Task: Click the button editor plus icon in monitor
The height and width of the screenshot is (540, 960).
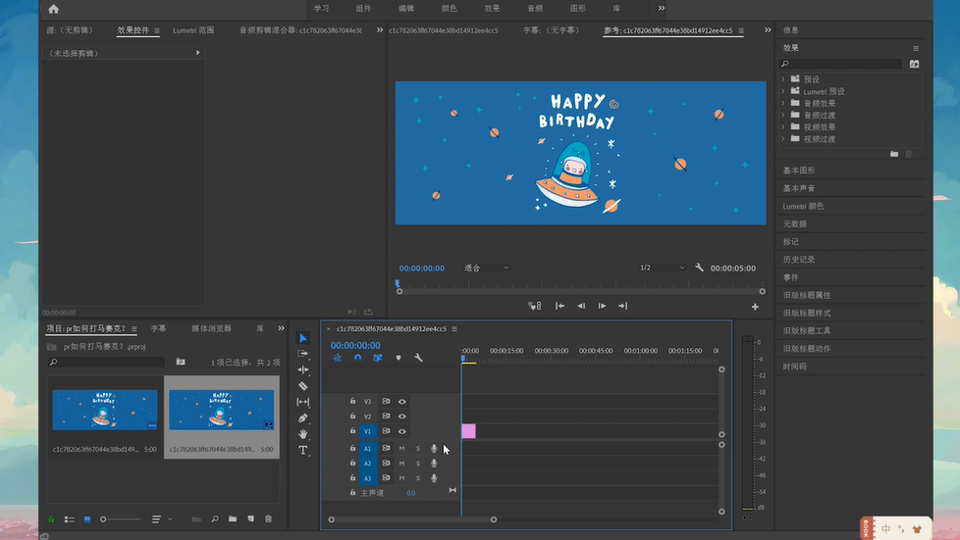Action: [755, 307]
